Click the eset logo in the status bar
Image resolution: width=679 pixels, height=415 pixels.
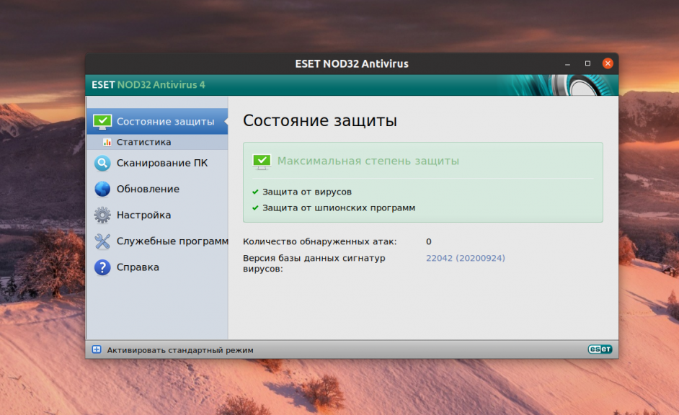pos(601,349)
